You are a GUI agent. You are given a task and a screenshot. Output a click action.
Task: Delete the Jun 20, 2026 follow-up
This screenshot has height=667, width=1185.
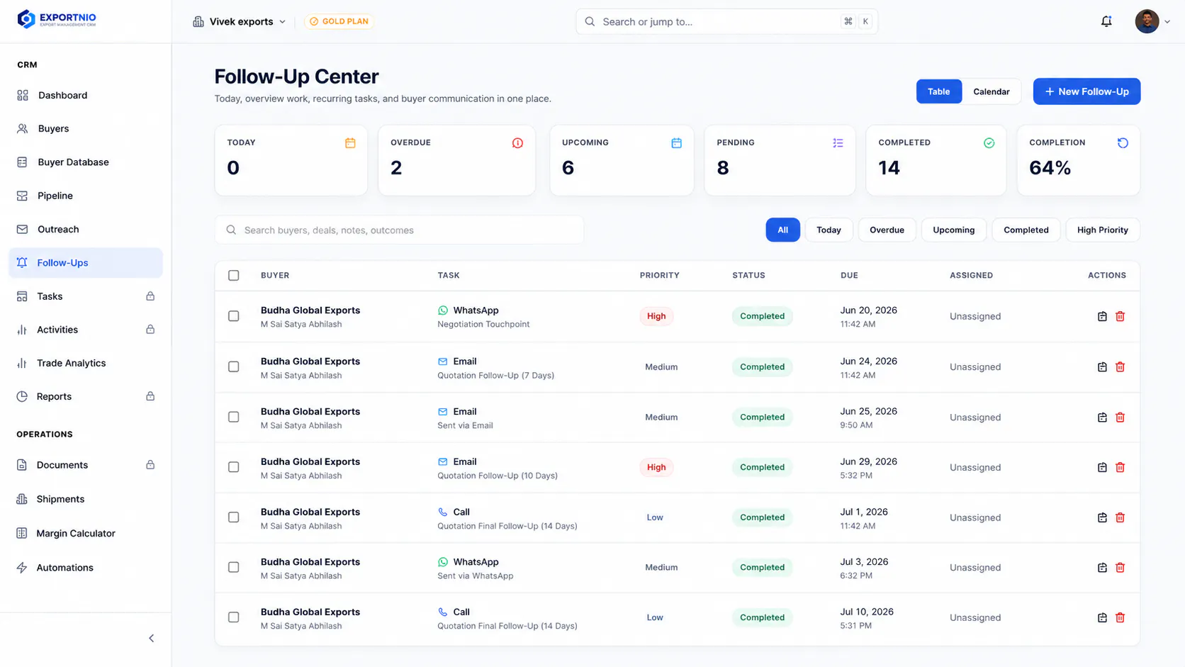(1120, 316)
